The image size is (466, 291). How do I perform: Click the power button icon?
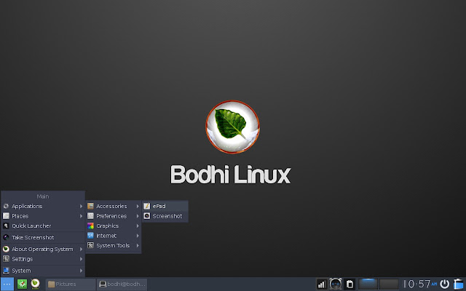[445, 284]
